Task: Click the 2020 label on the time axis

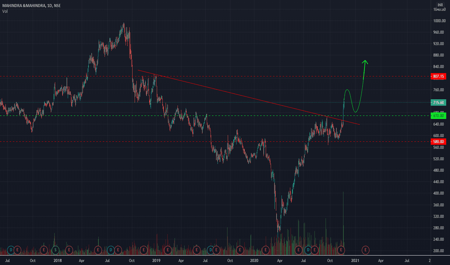Action: pyautogui.click(x=254, y=261)
